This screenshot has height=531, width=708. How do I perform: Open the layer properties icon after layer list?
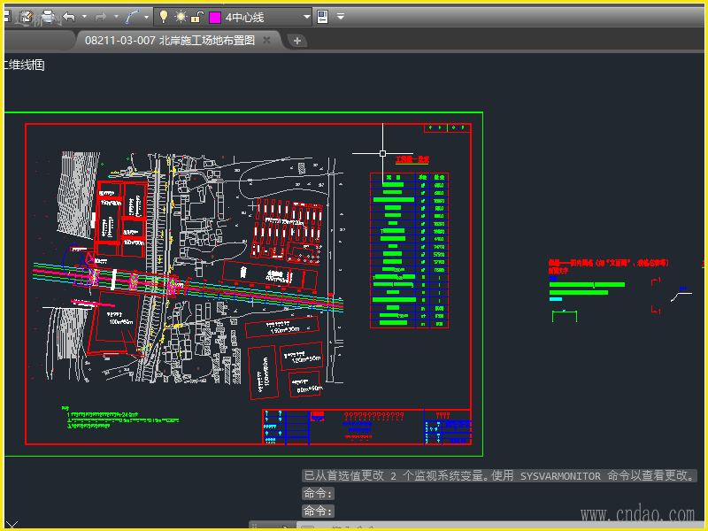click(322, 17)
